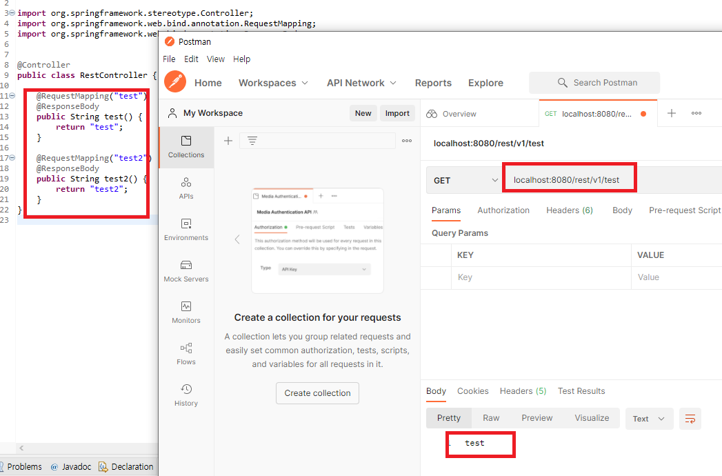Click the localhost:8080/rest/v1/test request title
The height and width of the screenshot is (476, 722).
pos(488,143)
